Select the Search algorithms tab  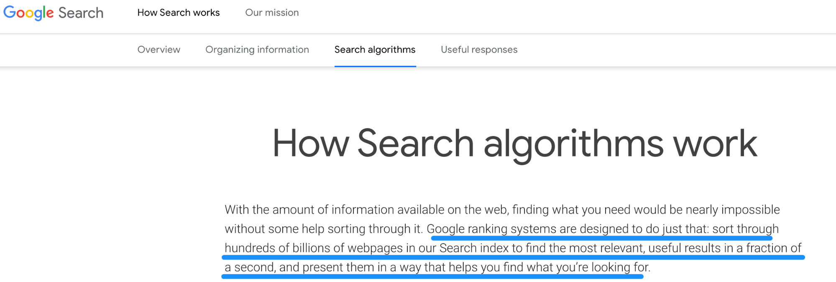[375, 50]
